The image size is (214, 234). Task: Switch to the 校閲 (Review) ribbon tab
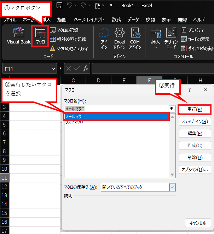click(x=150, y=19)
